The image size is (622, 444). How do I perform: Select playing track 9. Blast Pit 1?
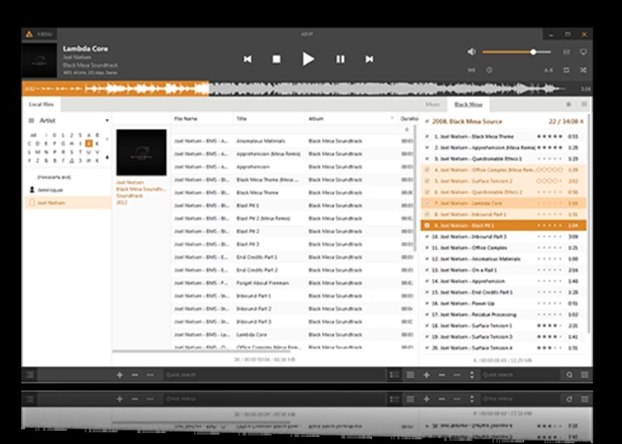[503, 225]
